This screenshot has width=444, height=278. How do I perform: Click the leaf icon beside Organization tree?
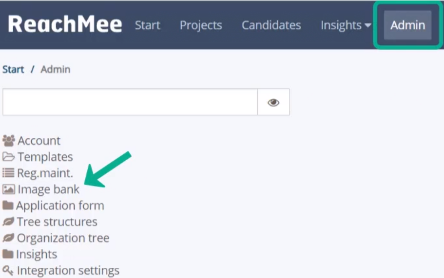point(8,238)
